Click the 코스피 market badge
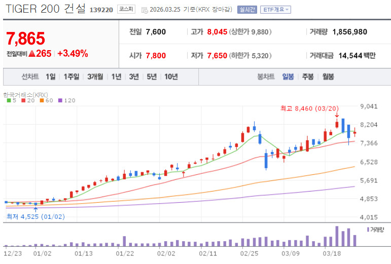 (126, 10)
